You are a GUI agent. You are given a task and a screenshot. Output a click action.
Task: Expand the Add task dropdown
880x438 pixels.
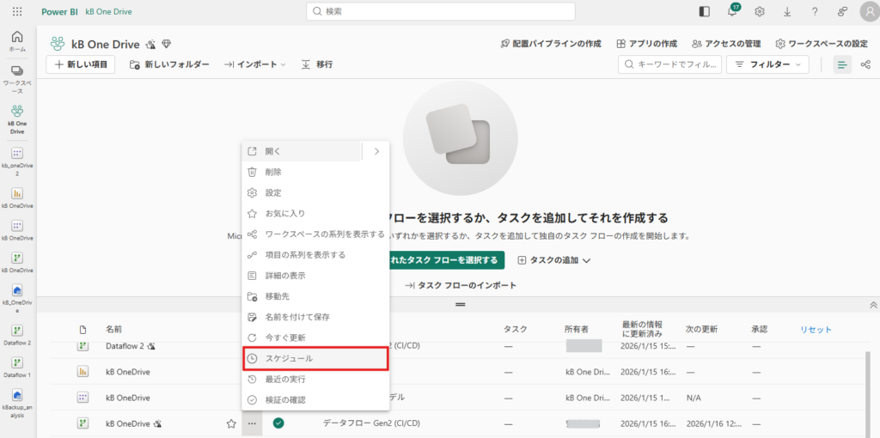555,260
